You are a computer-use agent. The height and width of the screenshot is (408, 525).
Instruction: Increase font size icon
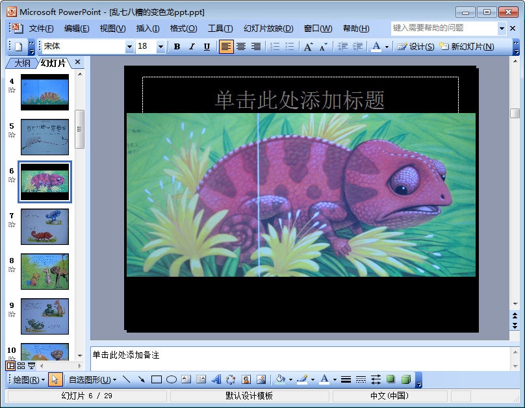[x=309, y=47]
